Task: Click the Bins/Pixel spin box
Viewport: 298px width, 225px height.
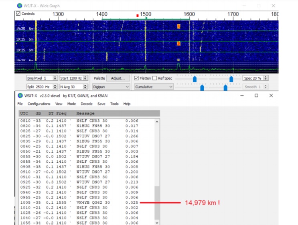Action: pyautogui.click(x=42, y=78)
